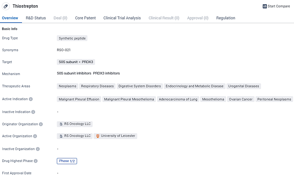Click the Start Compare button
294x177 pixels.
click(x=276, y=6)
